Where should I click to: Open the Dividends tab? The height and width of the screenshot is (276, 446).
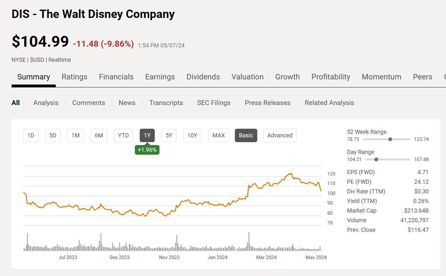tap(203, 77)
